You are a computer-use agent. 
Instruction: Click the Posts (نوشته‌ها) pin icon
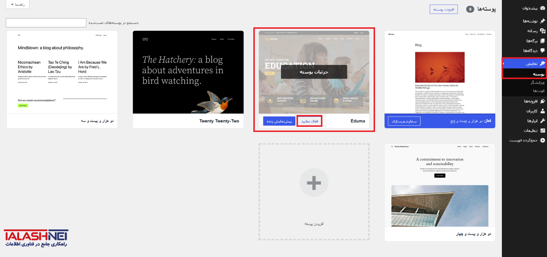(x=543, y=21)
